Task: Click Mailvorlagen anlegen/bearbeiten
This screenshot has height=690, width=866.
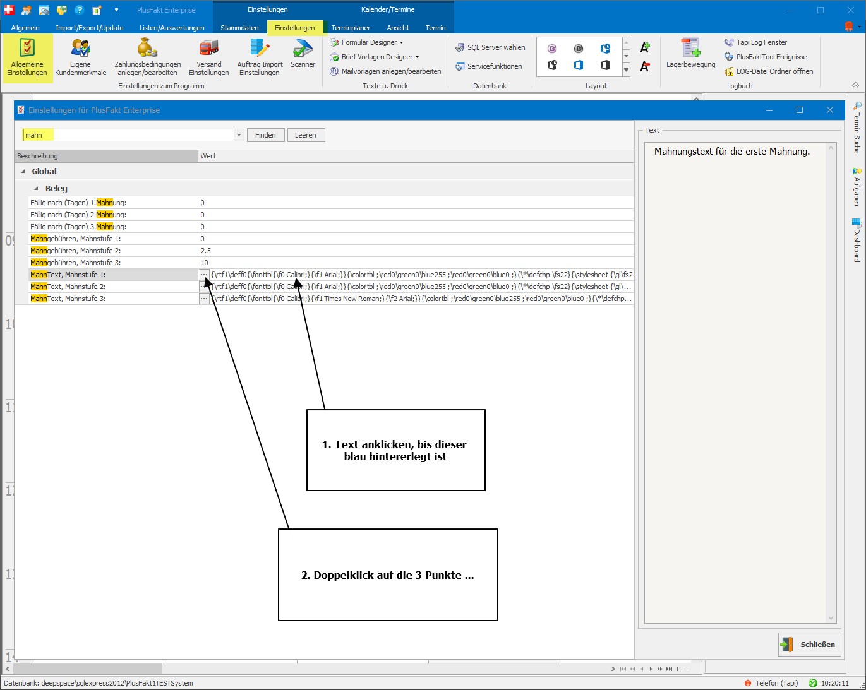Action: [x=385, y=71]
